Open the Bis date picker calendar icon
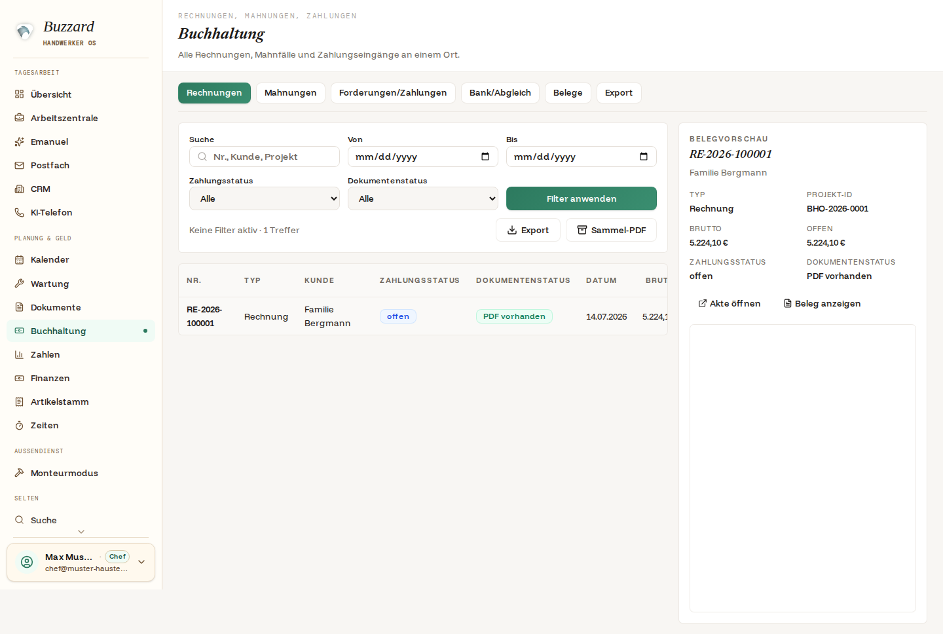The width and height of the screenshot is (943, 634). coord(644,157)
